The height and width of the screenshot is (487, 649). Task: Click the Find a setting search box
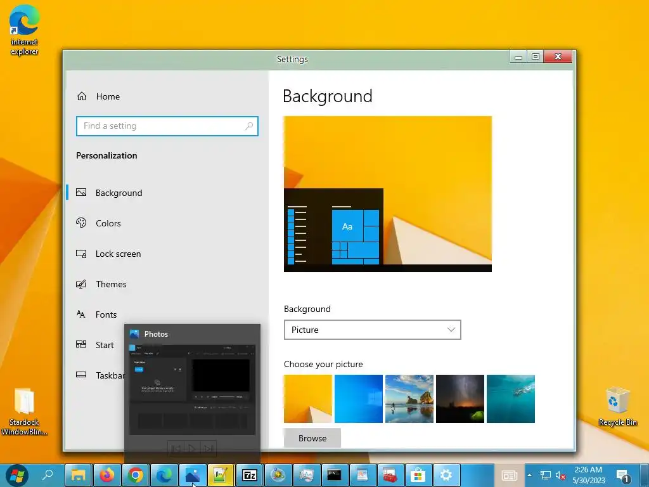click(x=167, y=126)
